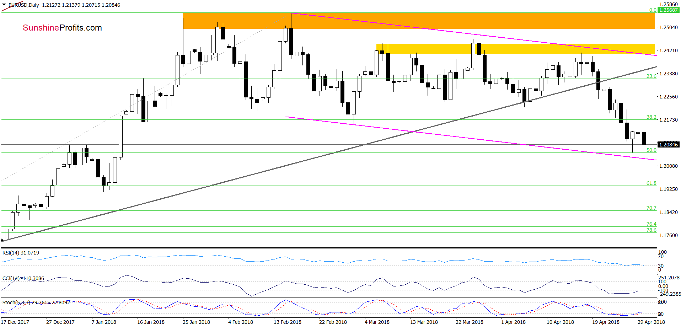Select the 76.4 Fibonacci level label
Viewport: 681px width, 327px height.
(x=651, y=224)
